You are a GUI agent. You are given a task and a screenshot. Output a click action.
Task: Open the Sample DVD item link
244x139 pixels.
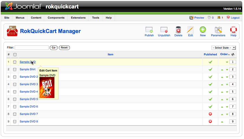(28, 62)
